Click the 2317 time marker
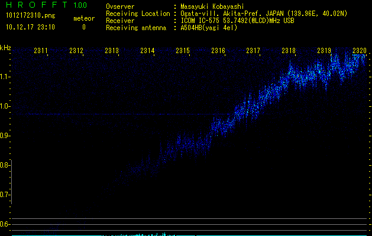This screenshot has height=236, width=372. [253, 50]
